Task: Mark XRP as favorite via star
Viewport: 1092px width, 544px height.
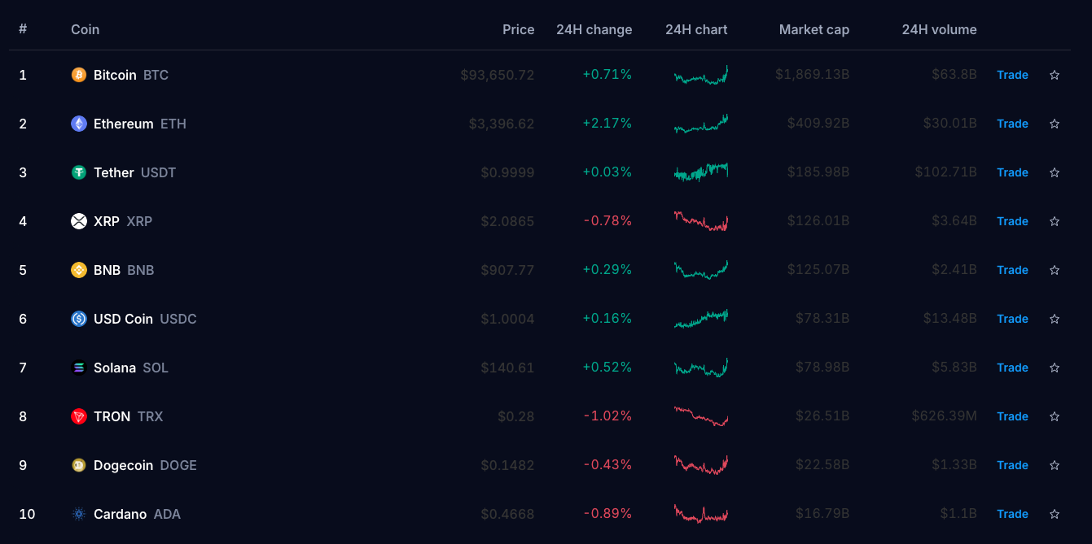Action: pos(1055,221)
